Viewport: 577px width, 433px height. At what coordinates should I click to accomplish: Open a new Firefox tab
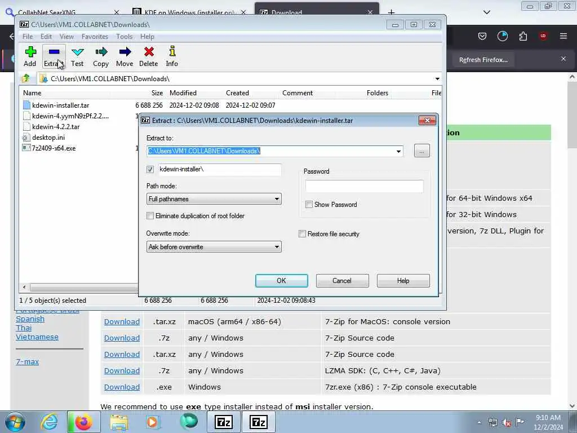[x=391, y=12]
